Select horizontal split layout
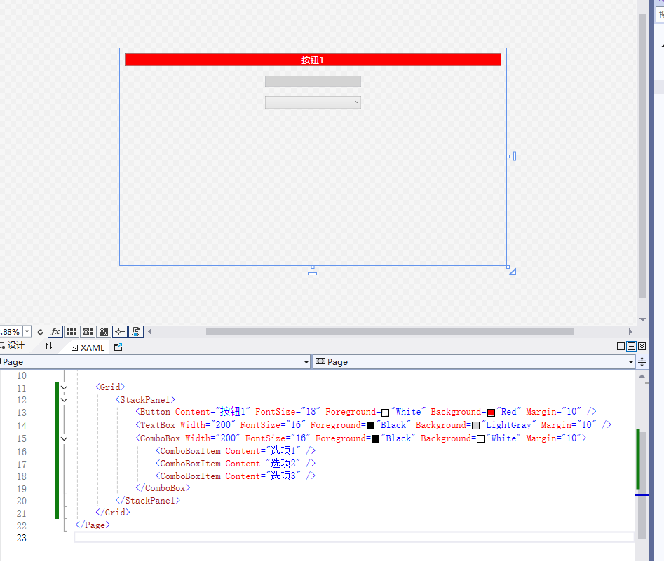 click(x=631, y=347)
